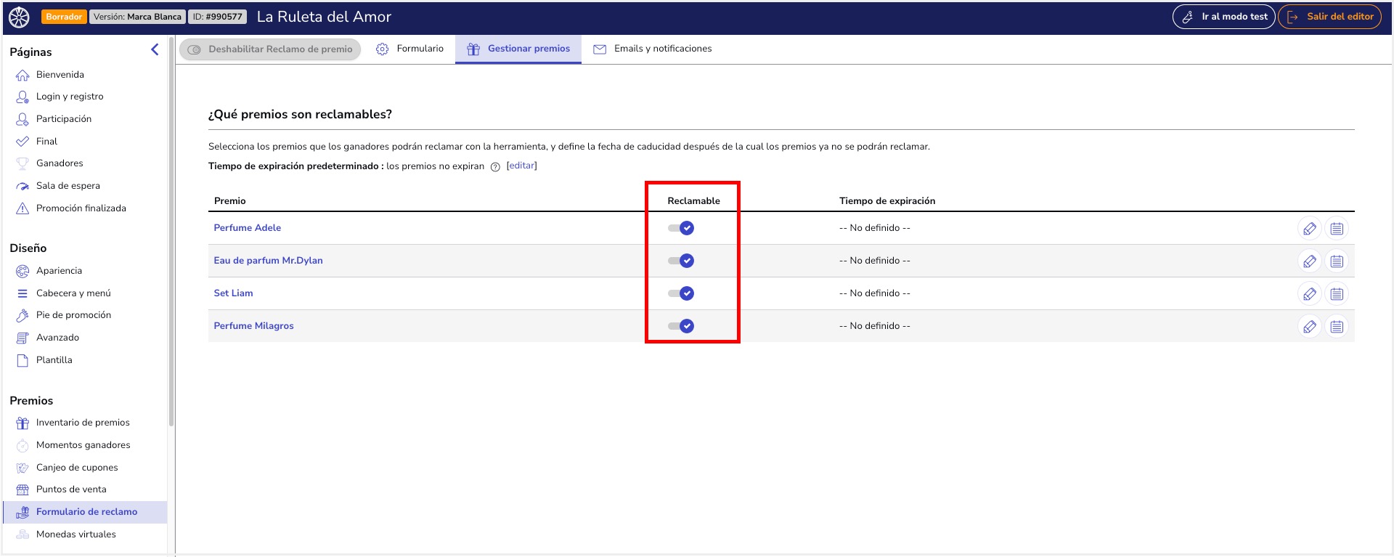Screen dimensions: 1394x557
Task: Click the Monedas virtuales coins icon
Action: tap(23, 534)
